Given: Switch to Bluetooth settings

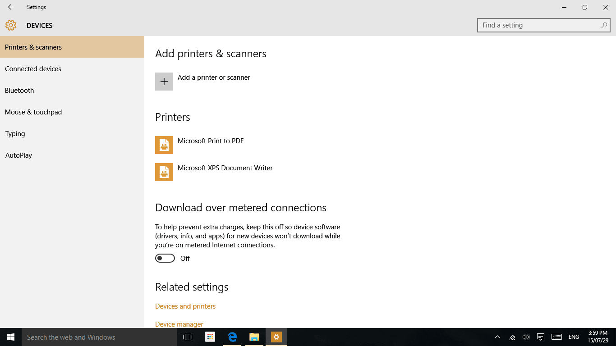Looking at the screenshot, I should tap(19, 91).
